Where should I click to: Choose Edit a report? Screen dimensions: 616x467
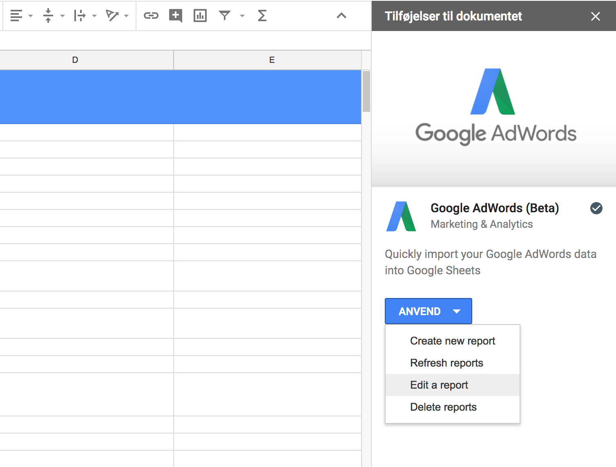tap(453, 385)
